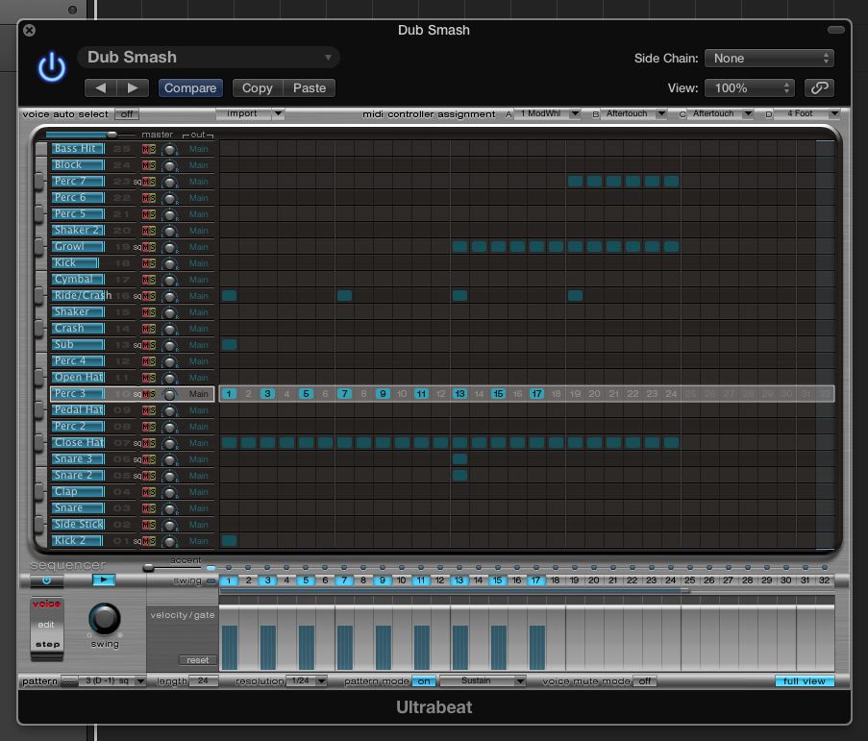Screen dimensions: 868x741
Task: Click the Paste button
Action: click(x=310, y=88)
